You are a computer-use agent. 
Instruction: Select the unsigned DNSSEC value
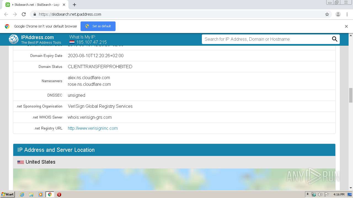pyautogui.click(x=76, y=95)
